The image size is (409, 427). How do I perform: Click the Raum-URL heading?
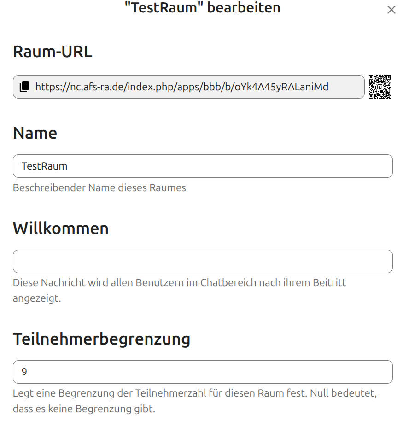[53, 52]
